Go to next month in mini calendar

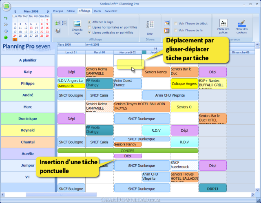(48, 11)
